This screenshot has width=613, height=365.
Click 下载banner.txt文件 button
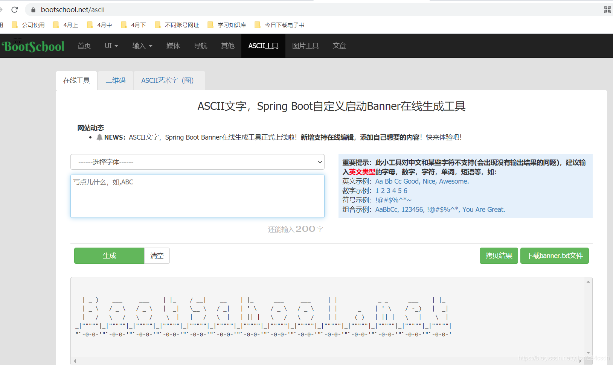coord(555,256)
